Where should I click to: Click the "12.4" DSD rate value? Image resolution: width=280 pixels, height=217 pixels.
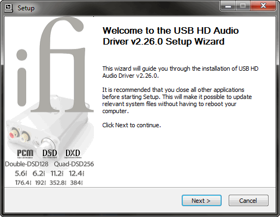pyautogui.click(x=76, y=173)
